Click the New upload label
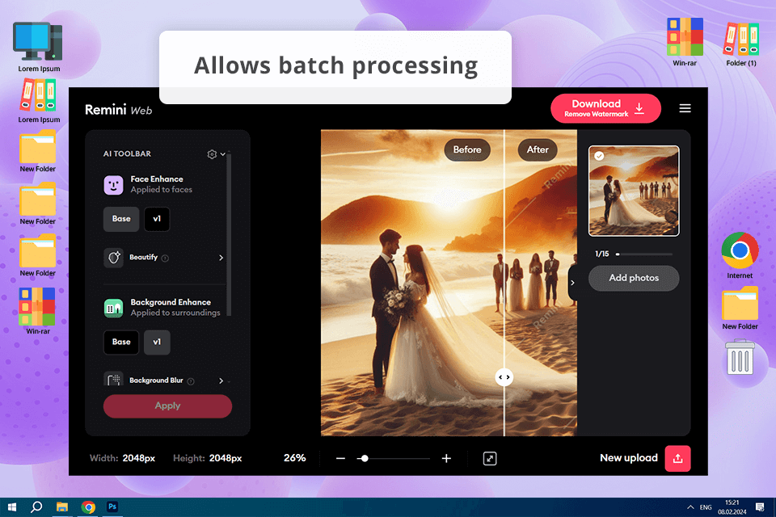 (x=629, y=458)
